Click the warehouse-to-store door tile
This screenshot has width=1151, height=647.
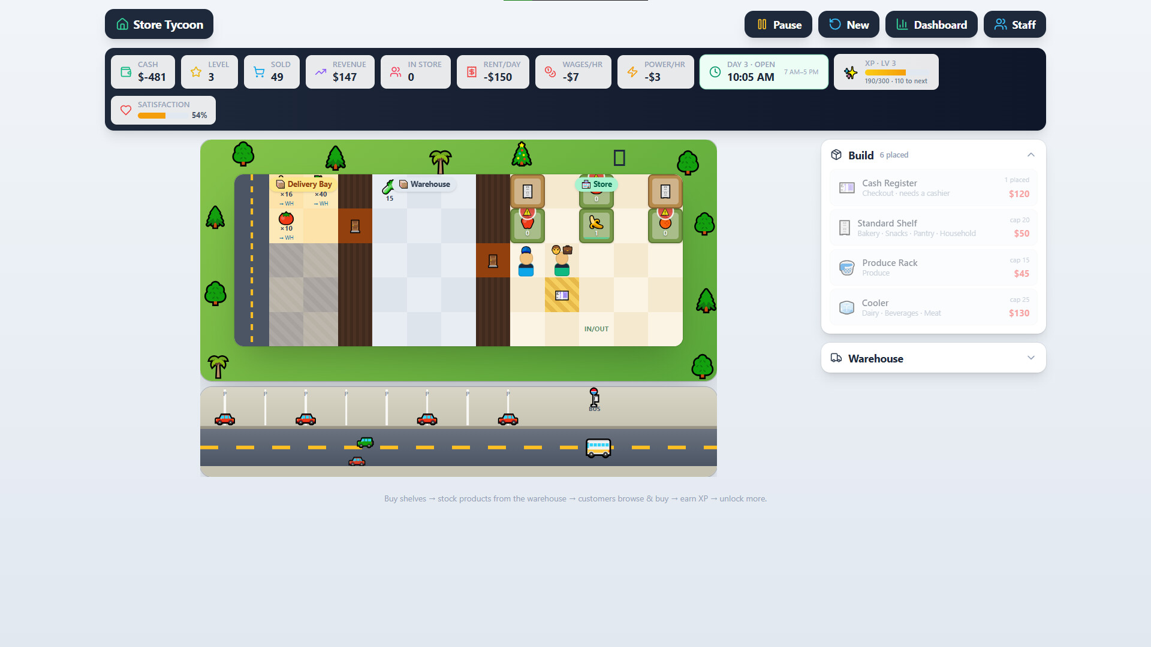(x=493, y=261)
